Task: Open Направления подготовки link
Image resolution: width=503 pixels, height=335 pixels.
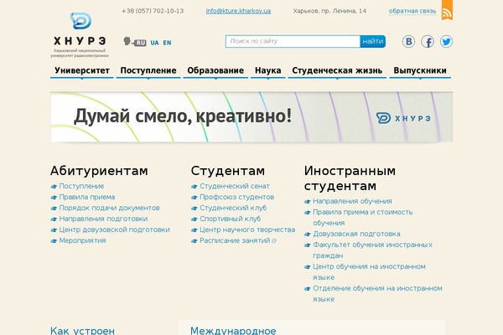Action: point(103,219)
